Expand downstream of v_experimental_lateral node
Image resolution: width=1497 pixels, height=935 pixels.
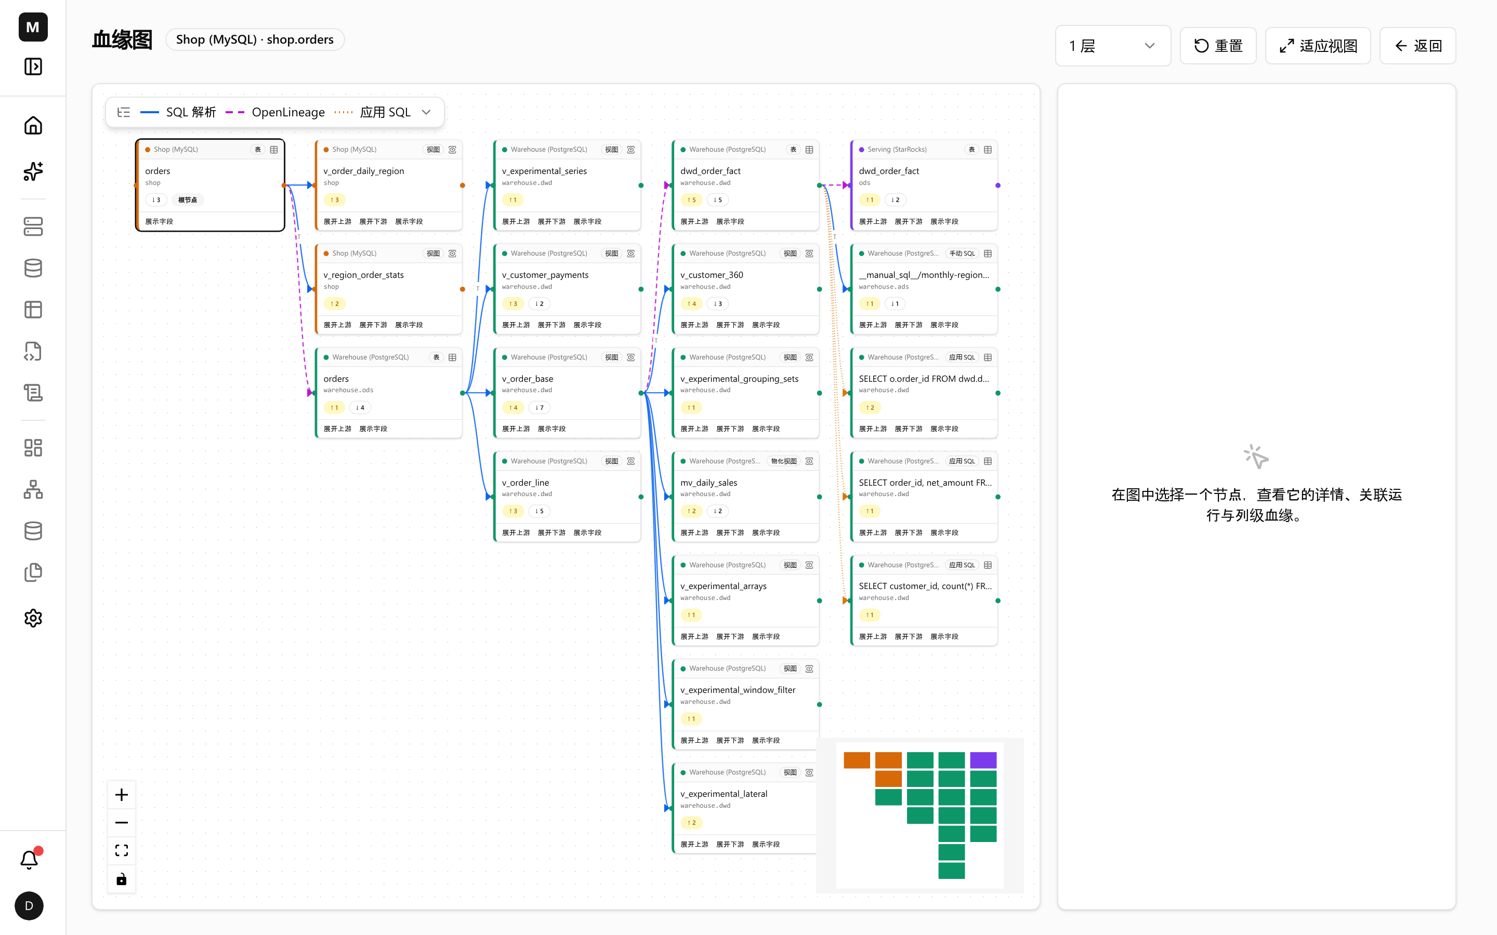[730, 844]
